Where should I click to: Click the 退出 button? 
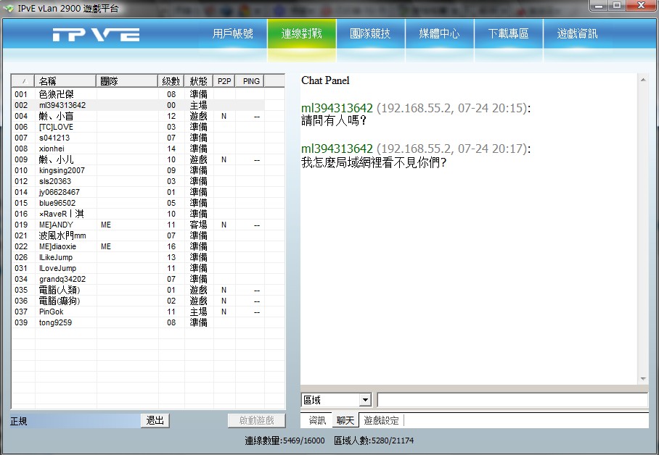(x=155, y=420)
